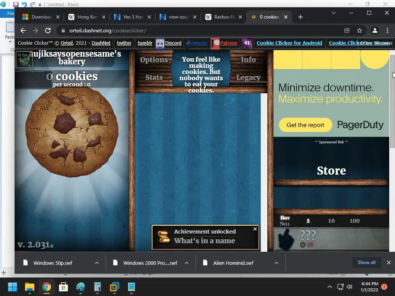Expand options for Windows 2000 Pro swf download
This screenshot has height=296, width=395.
(x=187, y=263)
